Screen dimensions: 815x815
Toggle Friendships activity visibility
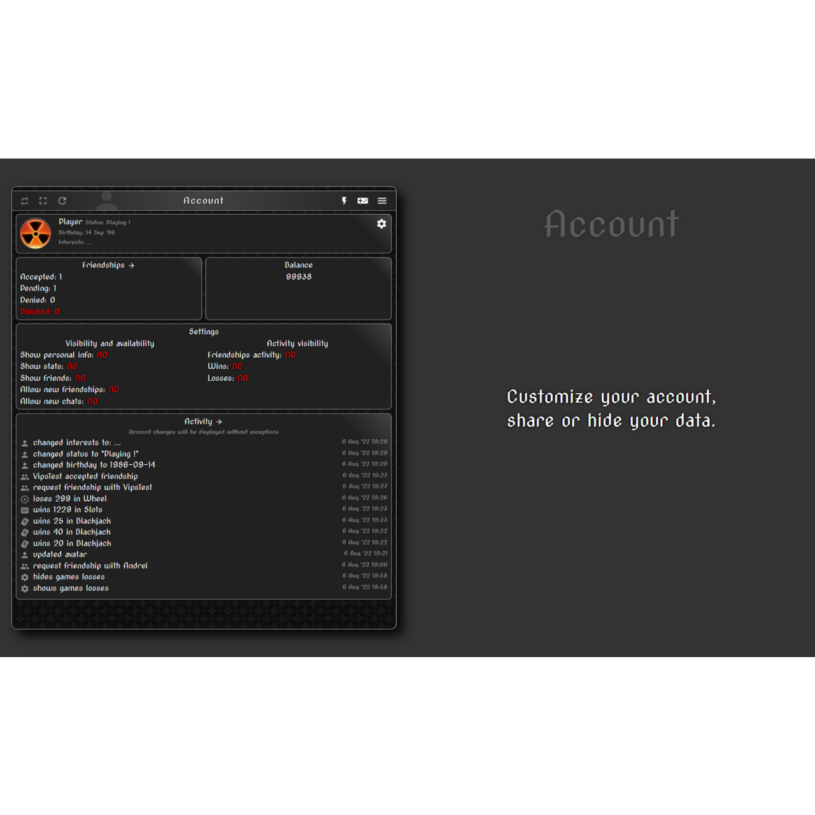coord(290,355)
